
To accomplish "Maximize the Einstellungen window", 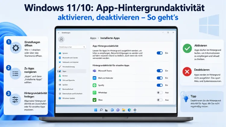I will (168, 33).
